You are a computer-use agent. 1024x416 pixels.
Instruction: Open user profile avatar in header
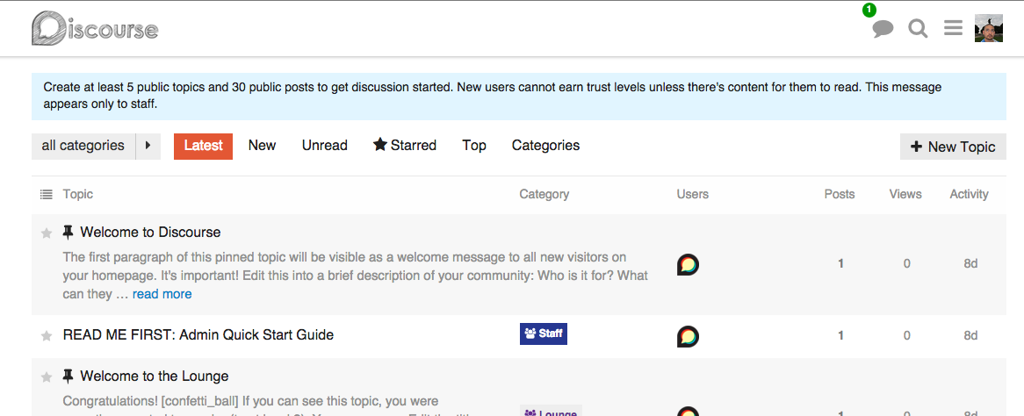click(x=989, y=28)
